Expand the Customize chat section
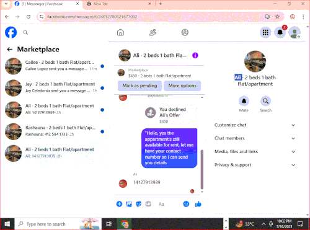310x230 pixels. pyautogui.click(x=255, y=125)
